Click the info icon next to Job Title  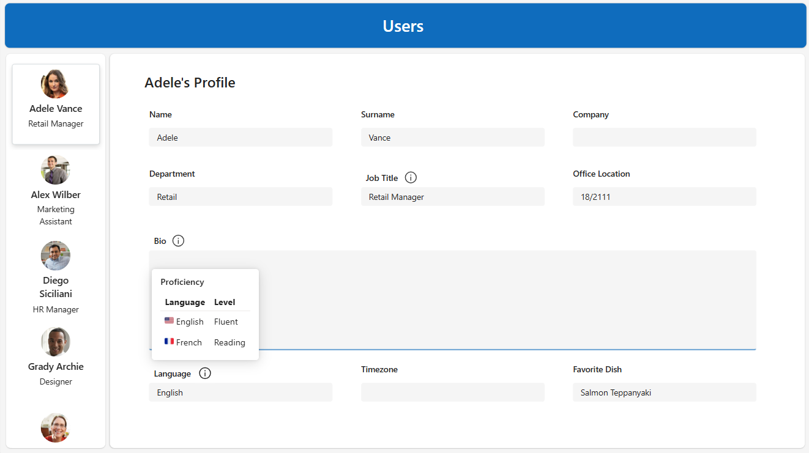click(411, 178)
